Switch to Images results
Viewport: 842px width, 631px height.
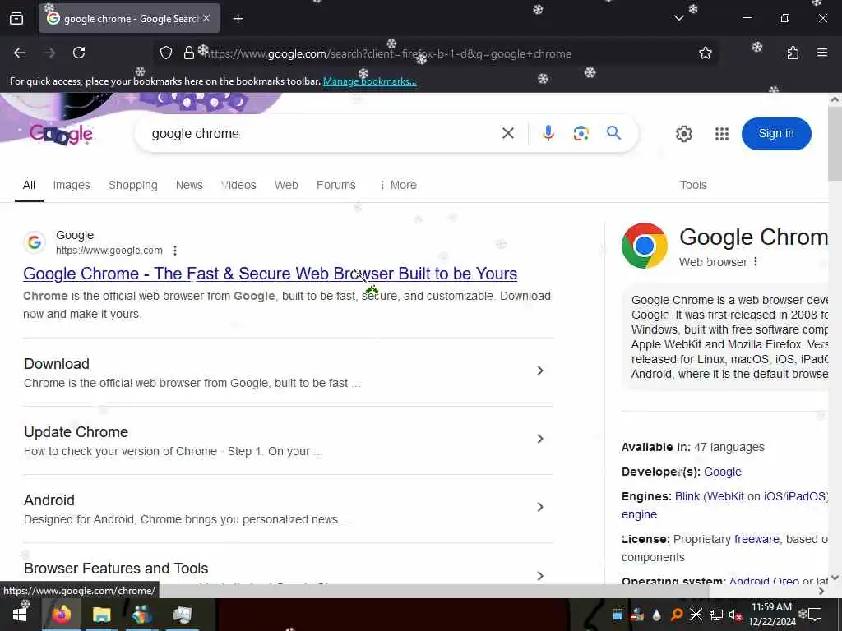click(72, 185)
